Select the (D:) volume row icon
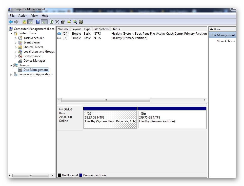 59,38
